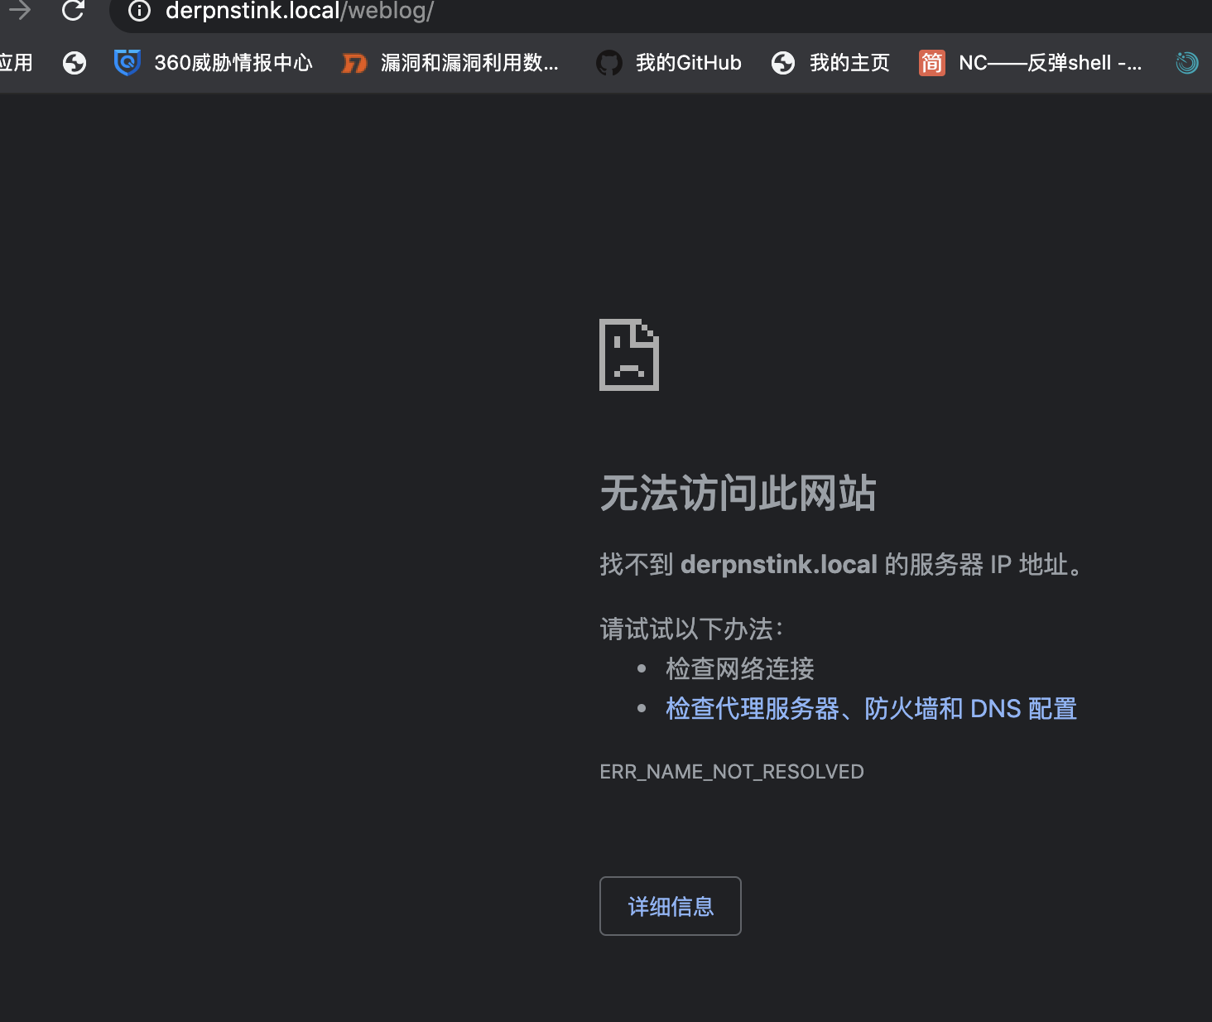Click the browser forward arrow
This screenshot has height=1022, width=1212.
coord(20,10)
